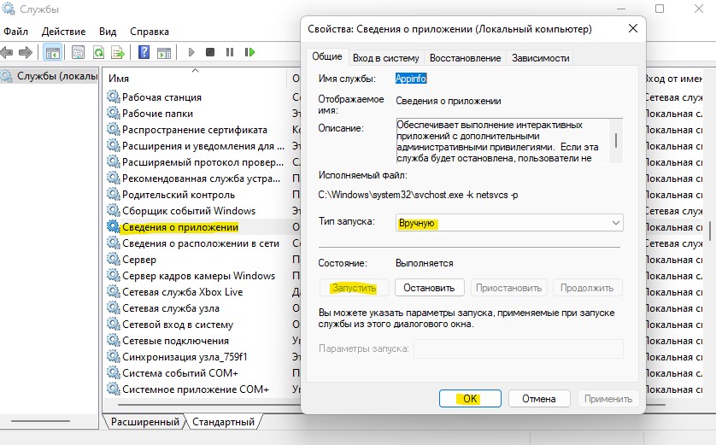The image size is (716, 445).
Task: Click the Forward arrow toolbar icon
Action: tap(26, 52)
